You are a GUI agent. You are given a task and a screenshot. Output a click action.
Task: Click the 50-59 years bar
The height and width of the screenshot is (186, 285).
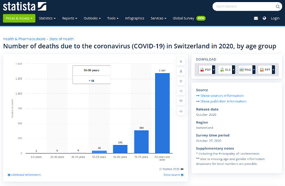[x=99, y=152]
